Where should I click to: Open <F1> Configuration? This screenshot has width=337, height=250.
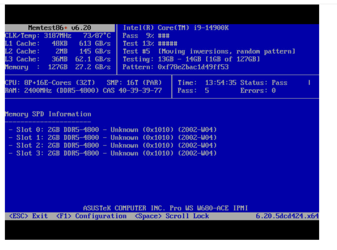(91, 216)
